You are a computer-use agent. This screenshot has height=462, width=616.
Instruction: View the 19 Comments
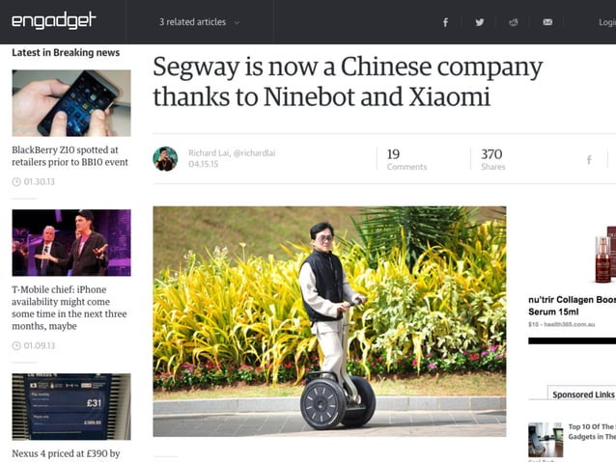[406, 159]
